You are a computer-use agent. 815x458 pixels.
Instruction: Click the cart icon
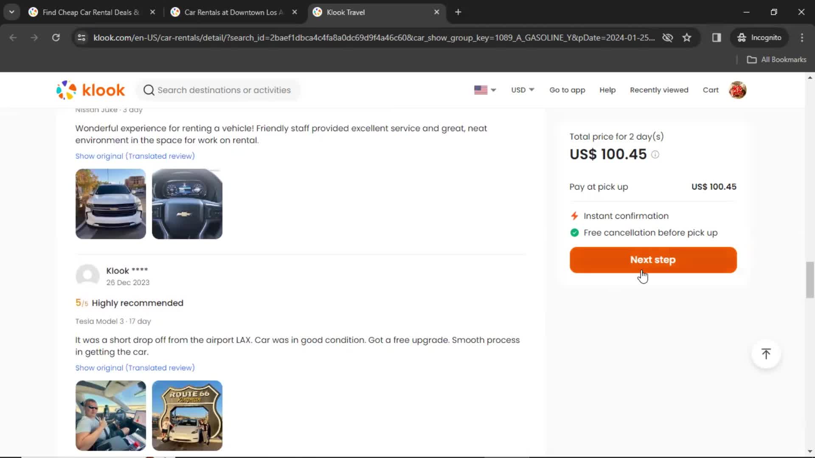[x=711, y=90]
